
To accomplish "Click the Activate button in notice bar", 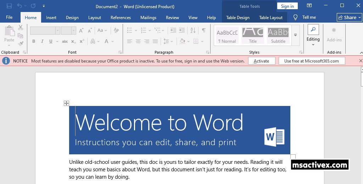I will pos(261,61).
